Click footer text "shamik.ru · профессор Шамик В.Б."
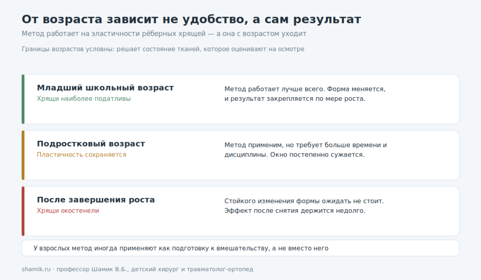481x280 pixels. [x=138, y=269]
